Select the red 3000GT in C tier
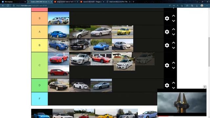 [x=58, y=59]
